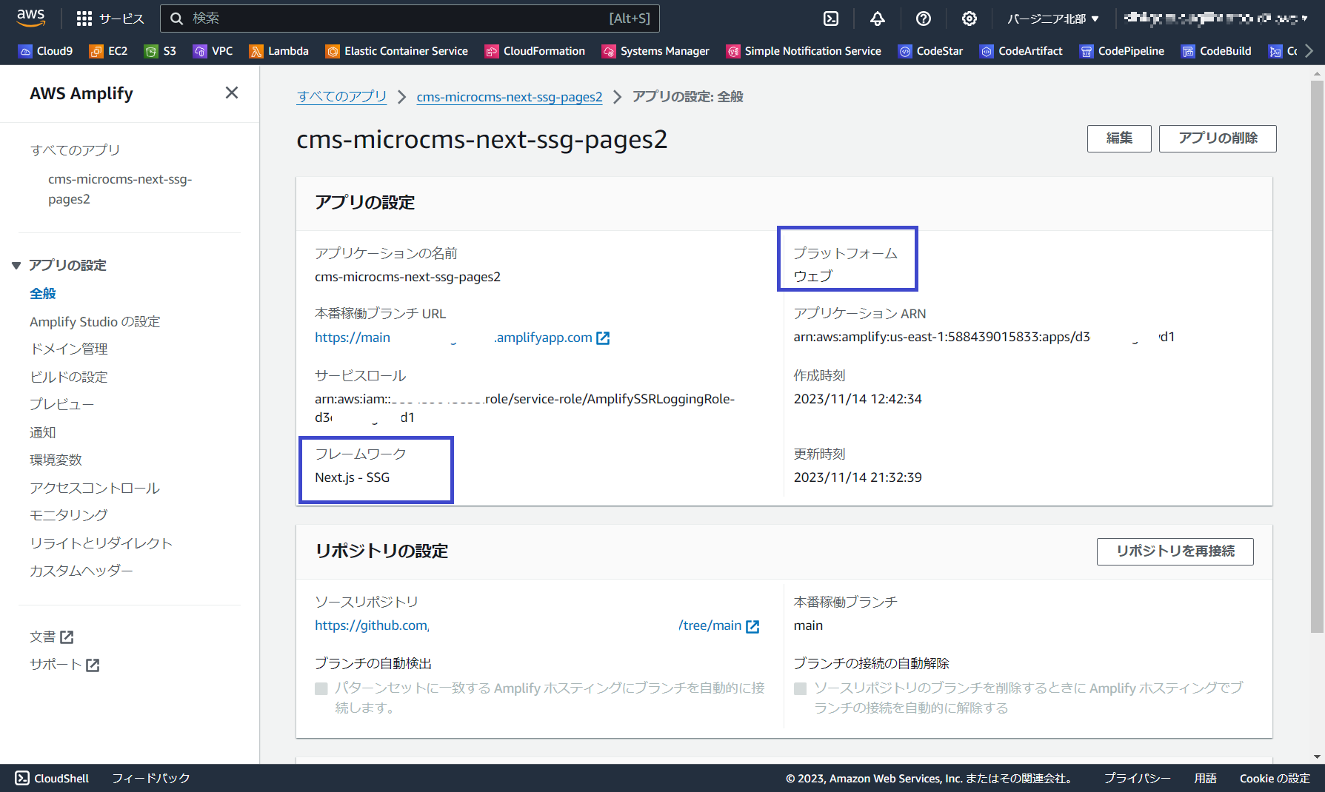Image resolution: width=1325 pixels, height=792 pixels.
Task: Toggle the ブランチの接続の自動解除 checkbox
Action: 800,688
